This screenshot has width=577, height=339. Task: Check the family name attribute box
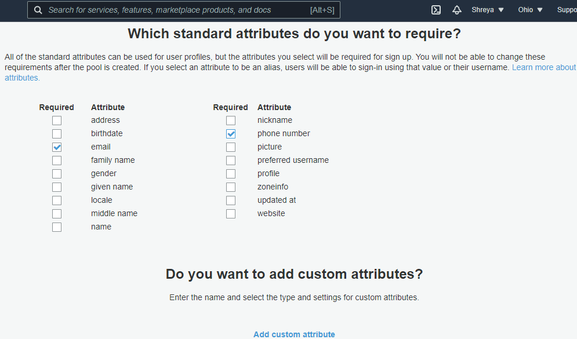(x=57, y=161)
